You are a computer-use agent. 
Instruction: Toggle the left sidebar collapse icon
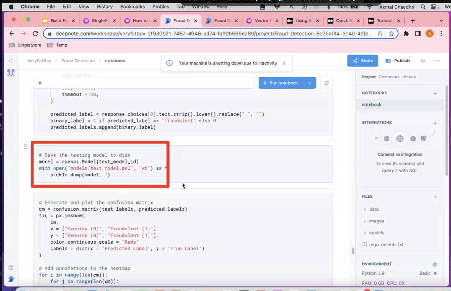[x=11, y=61]
